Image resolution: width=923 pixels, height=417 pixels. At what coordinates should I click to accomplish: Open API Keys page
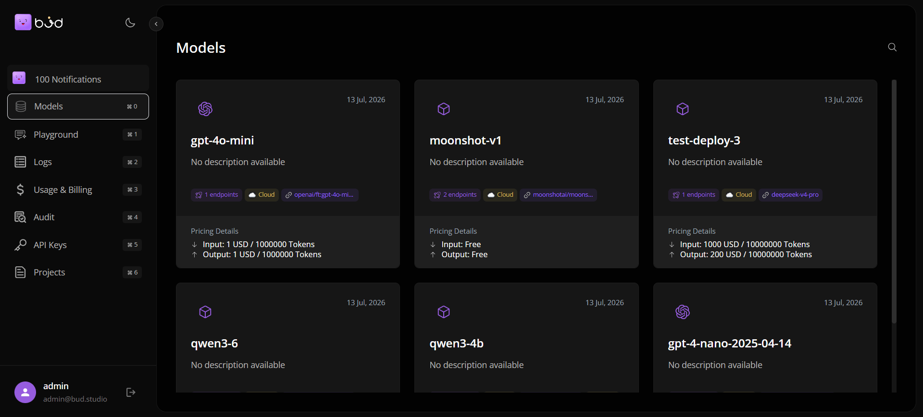pyautogui.click(x=78, y=245)
